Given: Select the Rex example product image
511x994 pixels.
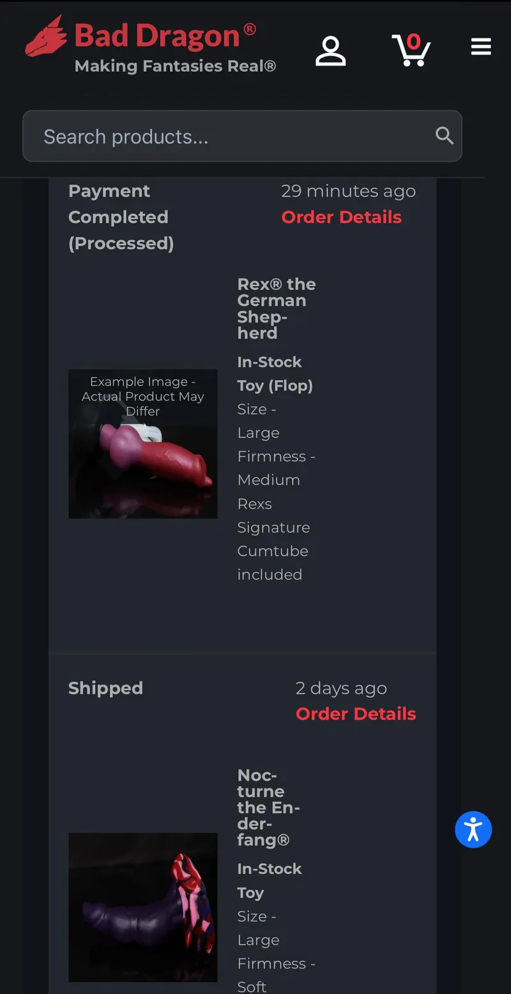Looking at the screenshot, I should click(143, 444).
